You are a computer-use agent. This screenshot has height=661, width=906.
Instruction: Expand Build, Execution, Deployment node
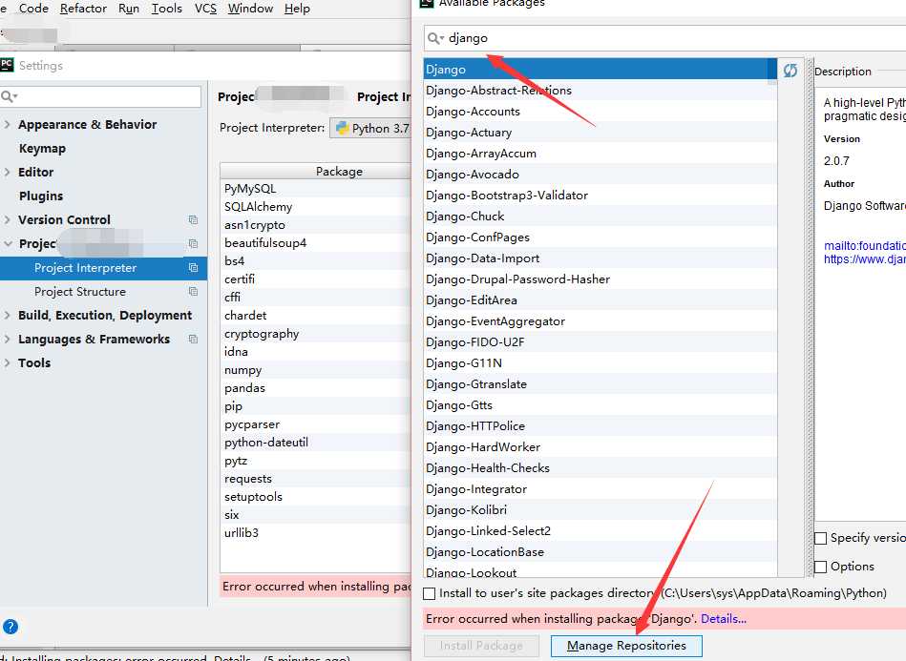pyautogui.click(x=7, y=315)
